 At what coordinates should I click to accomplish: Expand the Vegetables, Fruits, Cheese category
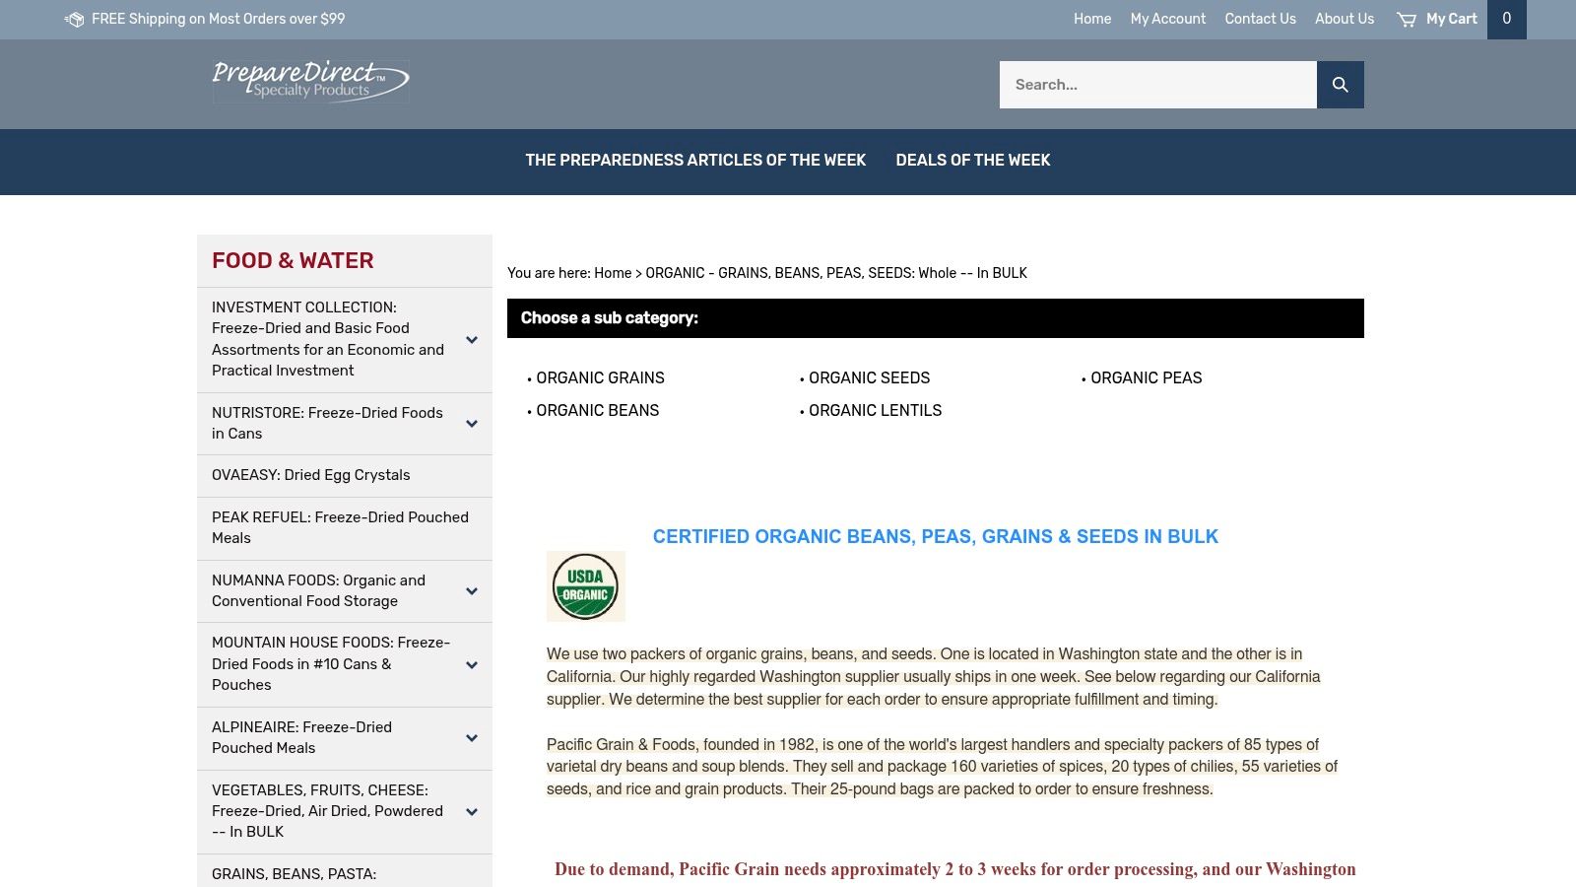click(472, 812)
